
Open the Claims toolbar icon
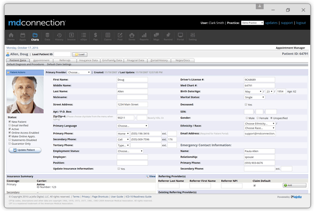pyautogui.click(x=108, y=37)
